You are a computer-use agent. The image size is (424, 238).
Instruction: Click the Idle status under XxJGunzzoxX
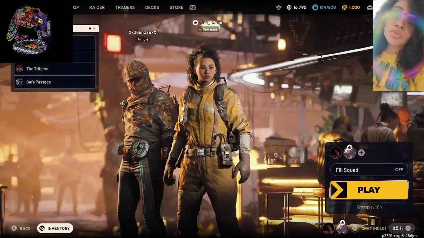click(143, 39)
